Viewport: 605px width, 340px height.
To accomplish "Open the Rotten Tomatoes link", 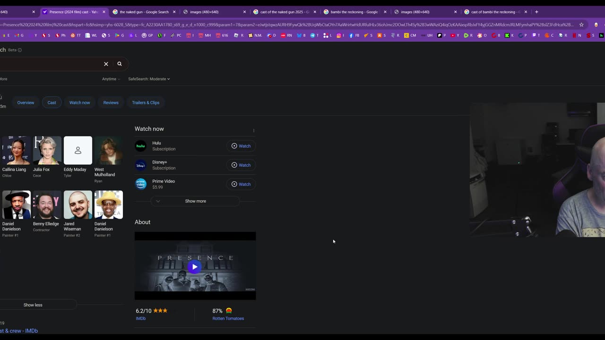I will click(228, 319).
